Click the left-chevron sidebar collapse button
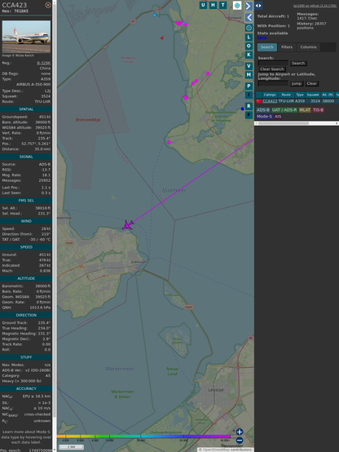 pyautogui.click(x=249, y=17)
